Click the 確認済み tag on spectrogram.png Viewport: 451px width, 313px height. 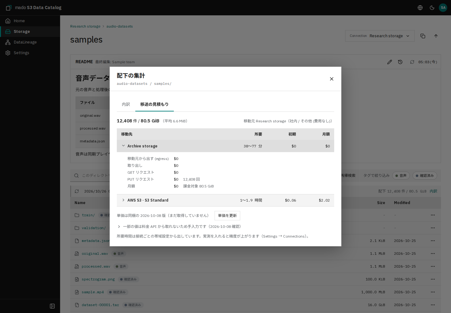128,280
